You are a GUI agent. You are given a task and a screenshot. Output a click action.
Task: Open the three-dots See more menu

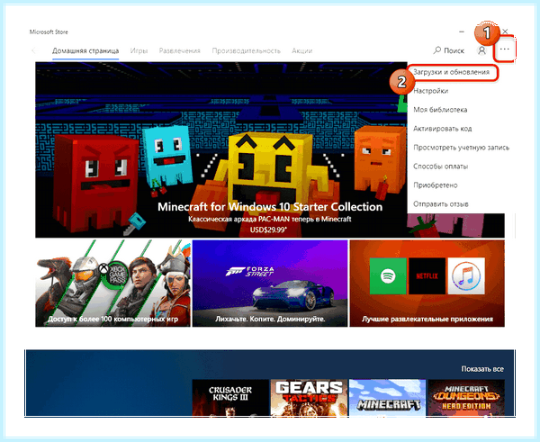click(504, 50)
